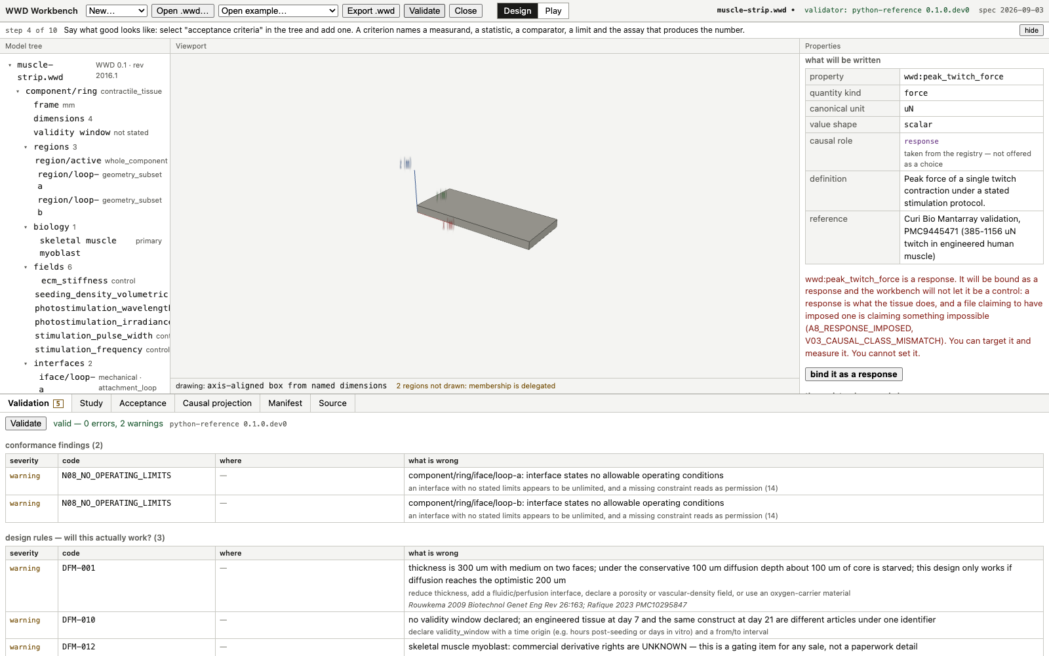Click the Close button in toolbar

pos(465,10)
